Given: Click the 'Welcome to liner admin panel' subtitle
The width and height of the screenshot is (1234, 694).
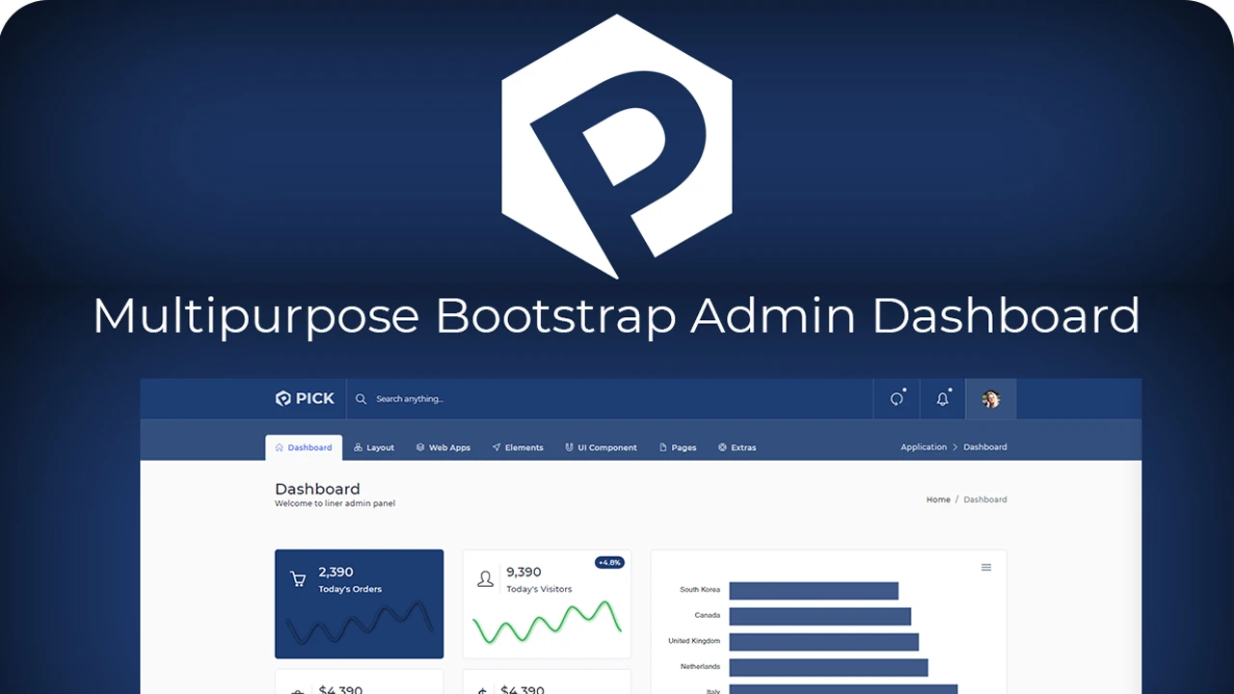Looking at the screenshot, I should click(x=335, y=503).
